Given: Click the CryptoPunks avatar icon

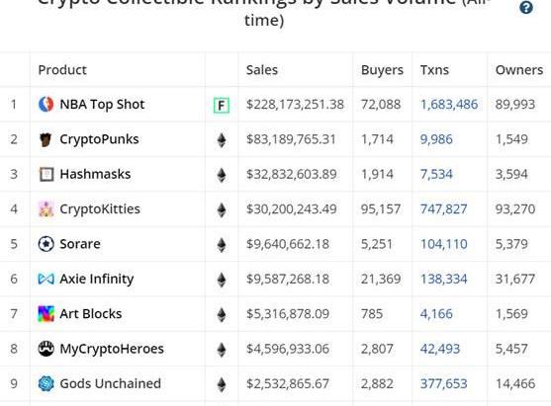Looking at the screenshot, I should tap(46, 139).
